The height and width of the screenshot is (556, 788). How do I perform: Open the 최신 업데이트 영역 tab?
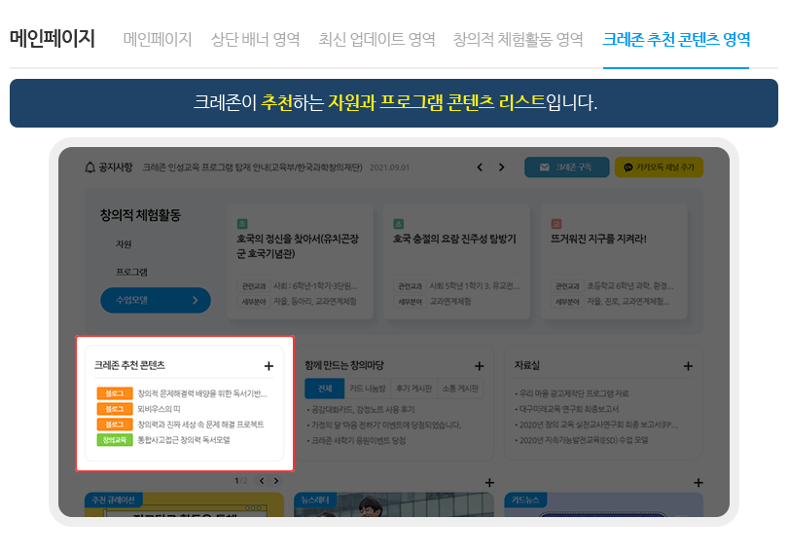point(376,40)
